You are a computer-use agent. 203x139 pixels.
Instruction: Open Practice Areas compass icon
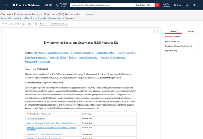tap(57, 5)
